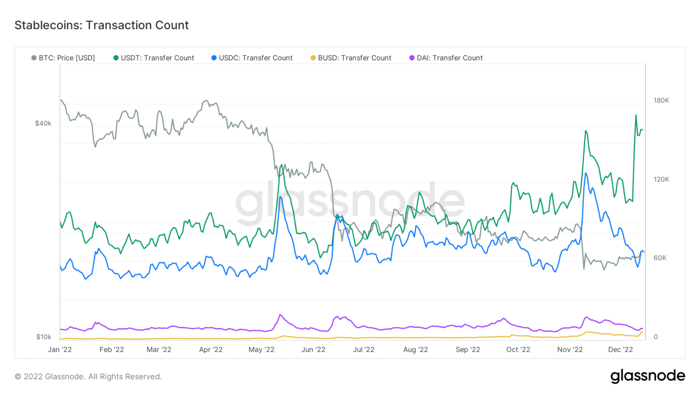700x394 pixels.
Task: Select the Jan '22 x-axis label
Action: pos(60,350)
